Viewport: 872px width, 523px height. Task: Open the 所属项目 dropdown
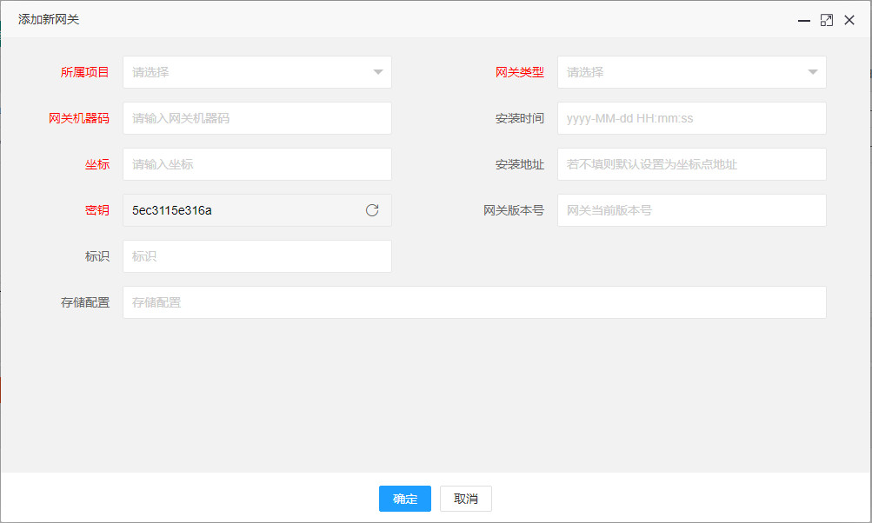[x=257, y=72]
